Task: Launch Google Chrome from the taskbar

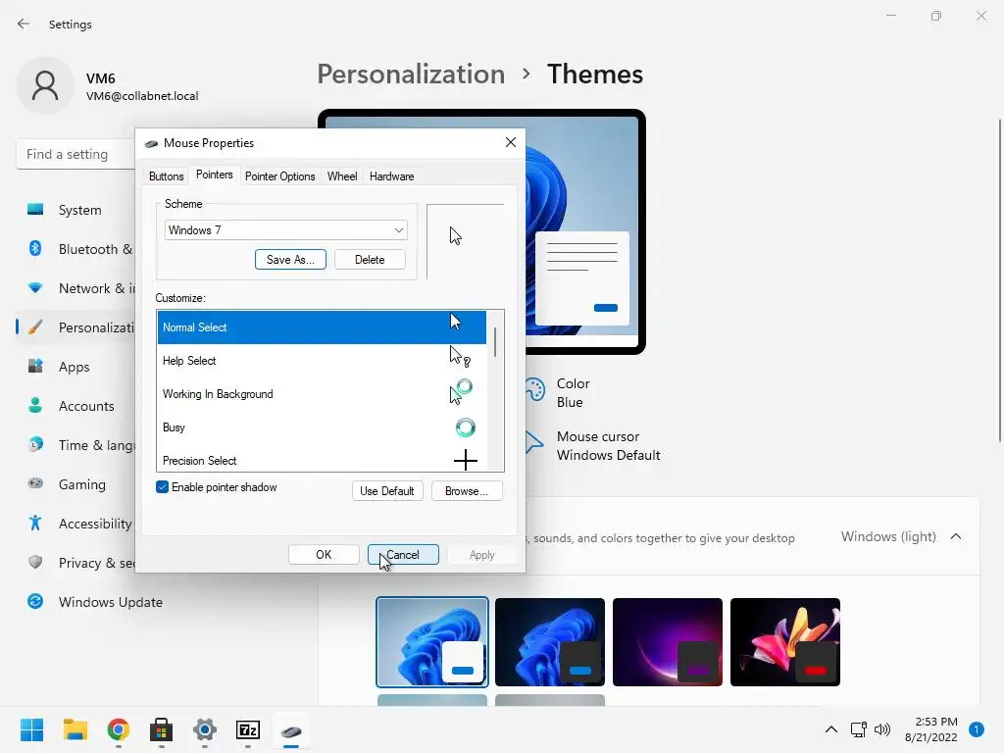Action: click(119, 729)
